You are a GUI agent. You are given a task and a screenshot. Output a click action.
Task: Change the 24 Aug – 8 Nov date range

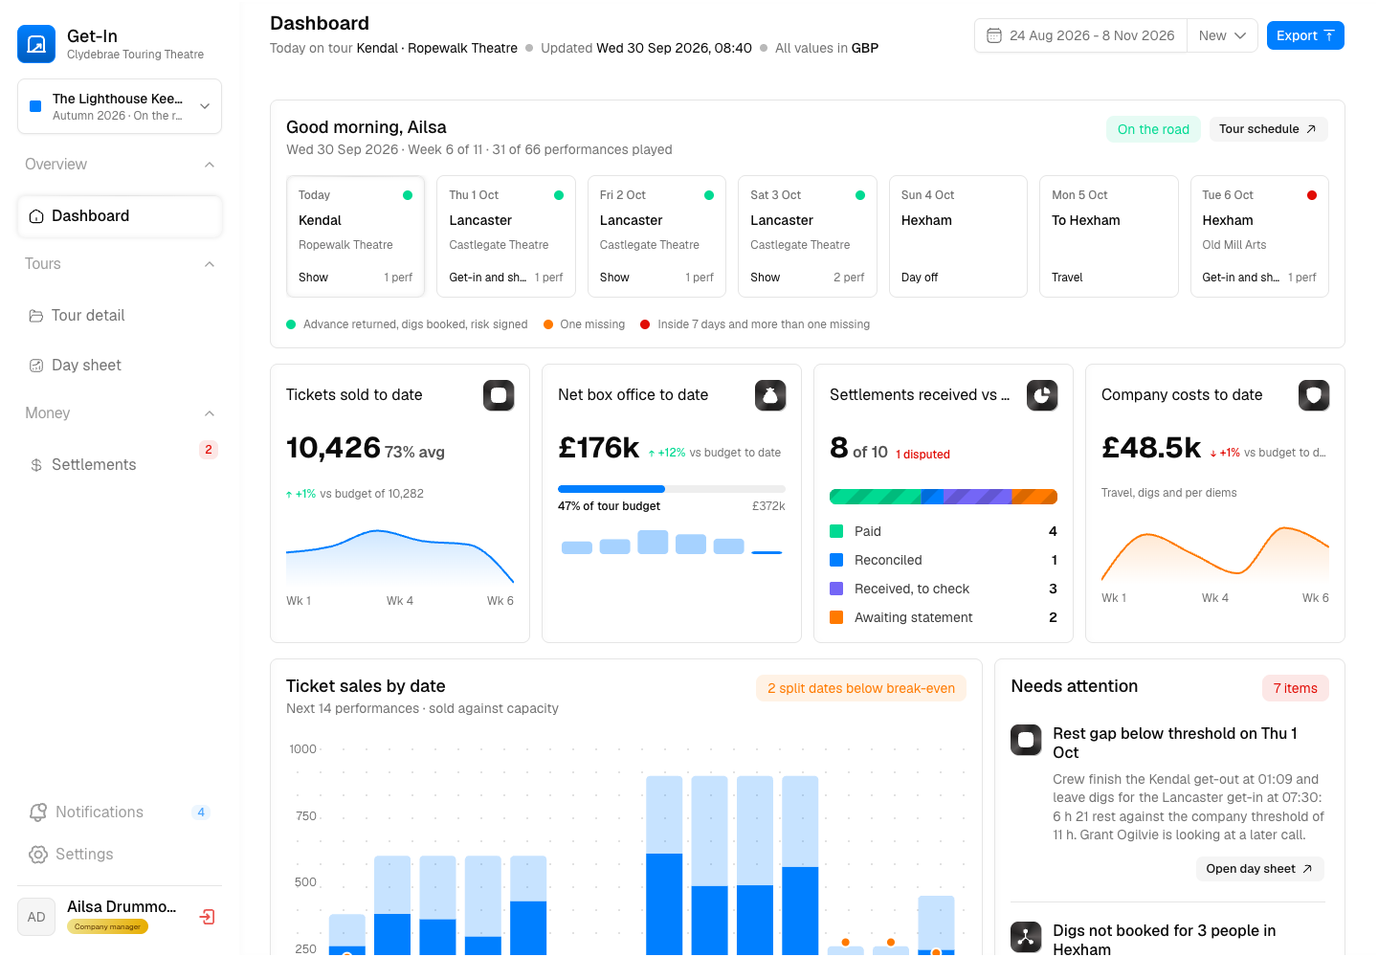[1080, 35]
